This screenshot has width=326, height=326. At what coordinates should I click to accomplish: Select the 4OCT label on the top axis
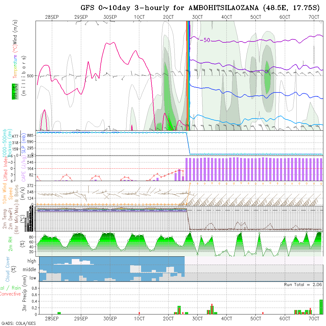coord(226,17)
